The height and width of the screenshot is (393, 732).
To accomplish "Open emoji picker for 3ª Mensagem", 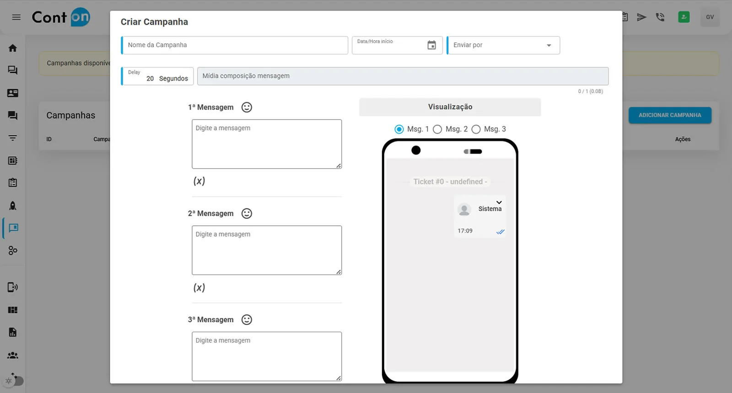I will [247, 320].
